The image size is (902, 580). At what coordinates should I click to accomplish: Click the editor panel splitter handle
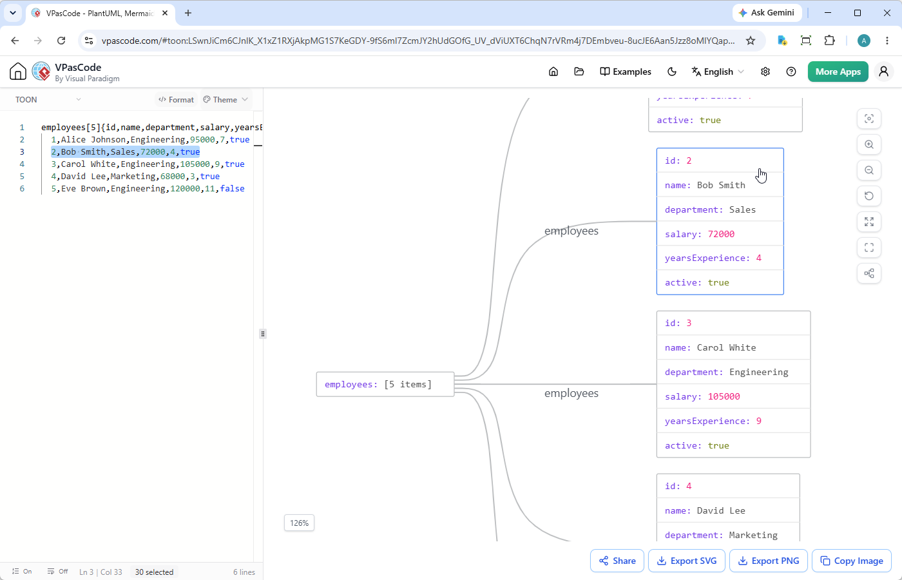tap(263, 334)
